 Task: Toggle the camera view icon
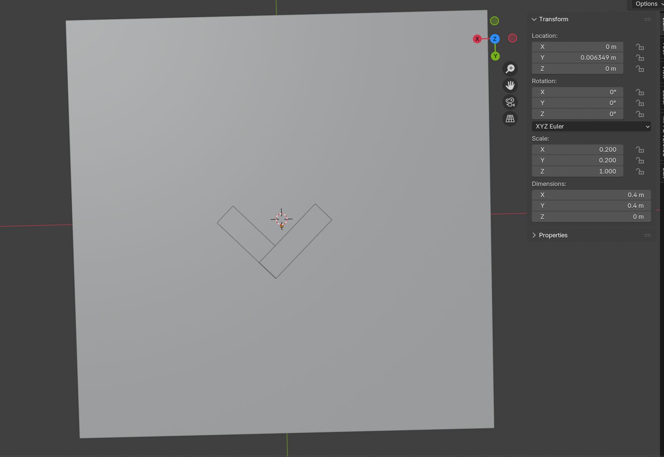(510, 102)
